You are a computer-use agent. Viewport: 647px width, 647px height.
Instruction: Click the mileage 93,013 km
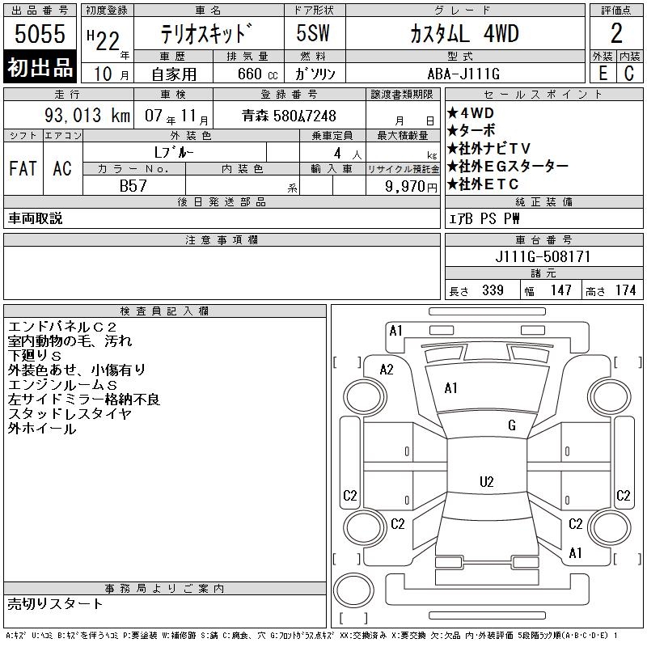(x=87, y=116)
